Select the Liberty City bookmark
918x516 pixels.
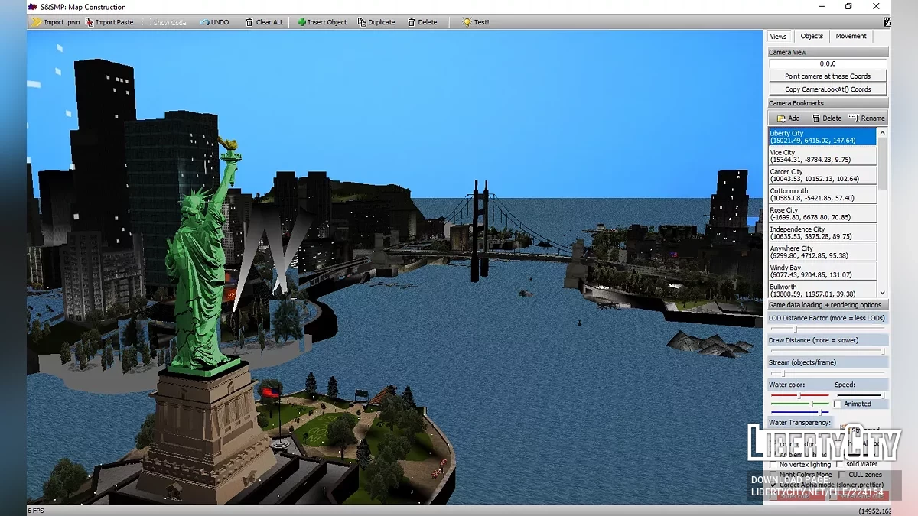(x=822, y=137)
